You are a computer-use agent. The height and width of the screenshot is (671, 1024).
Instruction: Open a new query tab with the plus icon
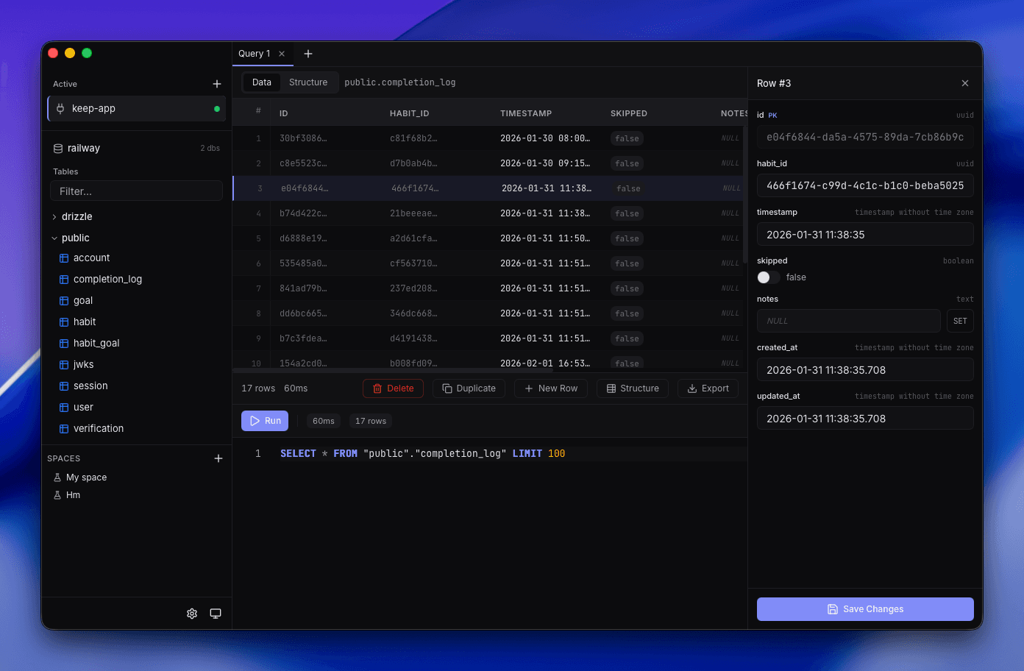pos(307,54)
